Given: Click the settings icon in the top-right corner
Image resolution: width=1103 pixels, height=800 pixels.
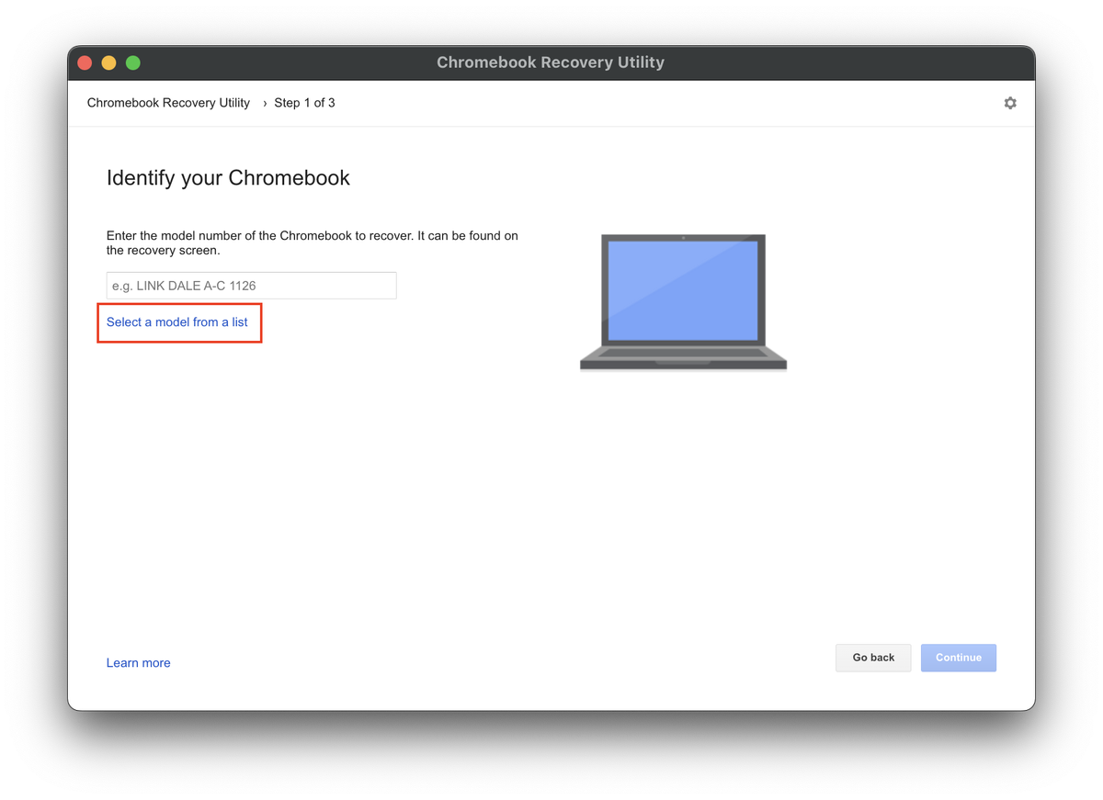Looking at the screenshot, I should (x=1010, y=103).
